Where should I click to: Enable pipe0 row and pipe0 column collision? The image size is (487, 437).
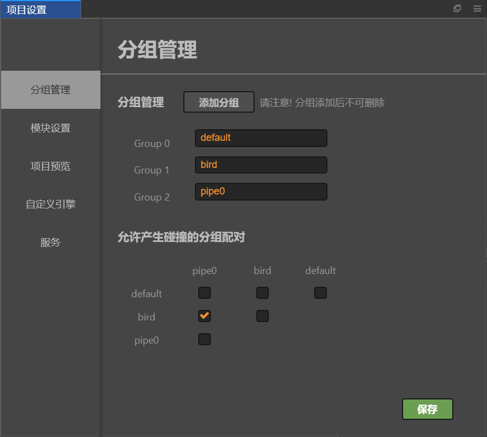(204, 339)
